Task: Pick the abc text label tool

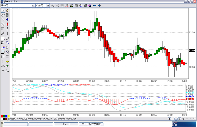Action: (3, 71)
